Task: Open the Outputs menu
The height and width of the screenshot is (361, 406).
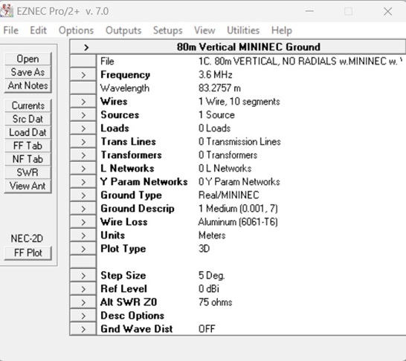Action: click(123, 30)
